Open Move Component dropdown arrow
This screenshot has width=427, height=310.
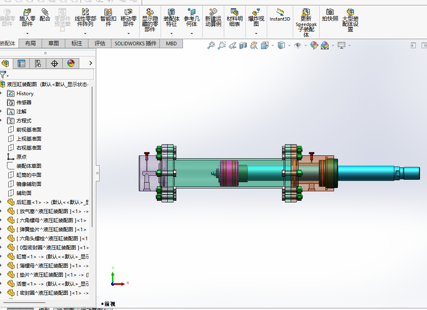[128, 34]
